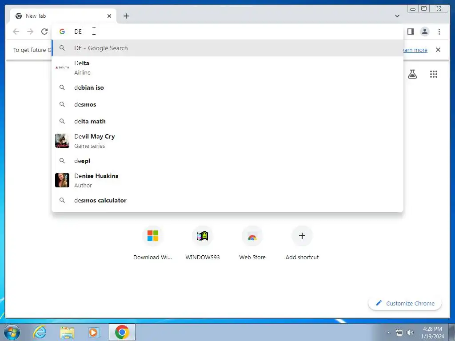
Task: Click the browser Back arrow
Action: coord(16,32)
